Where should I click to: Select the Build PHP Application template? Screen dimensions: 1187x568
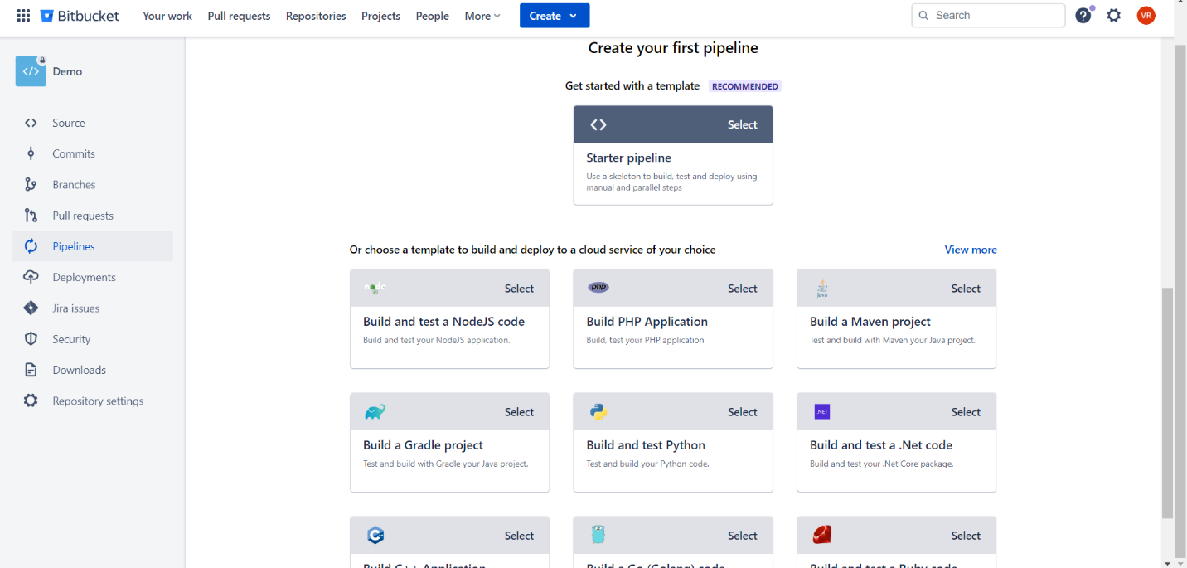pyautogui.click(x=743, y=289)
